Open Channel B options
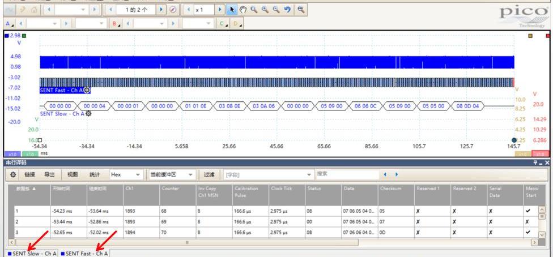 (x=116, y=24)
